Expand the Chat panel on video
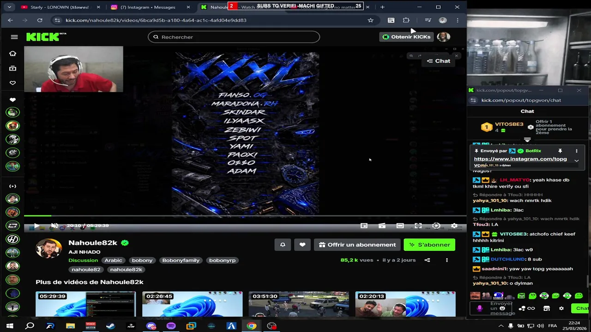 (438, 61)
